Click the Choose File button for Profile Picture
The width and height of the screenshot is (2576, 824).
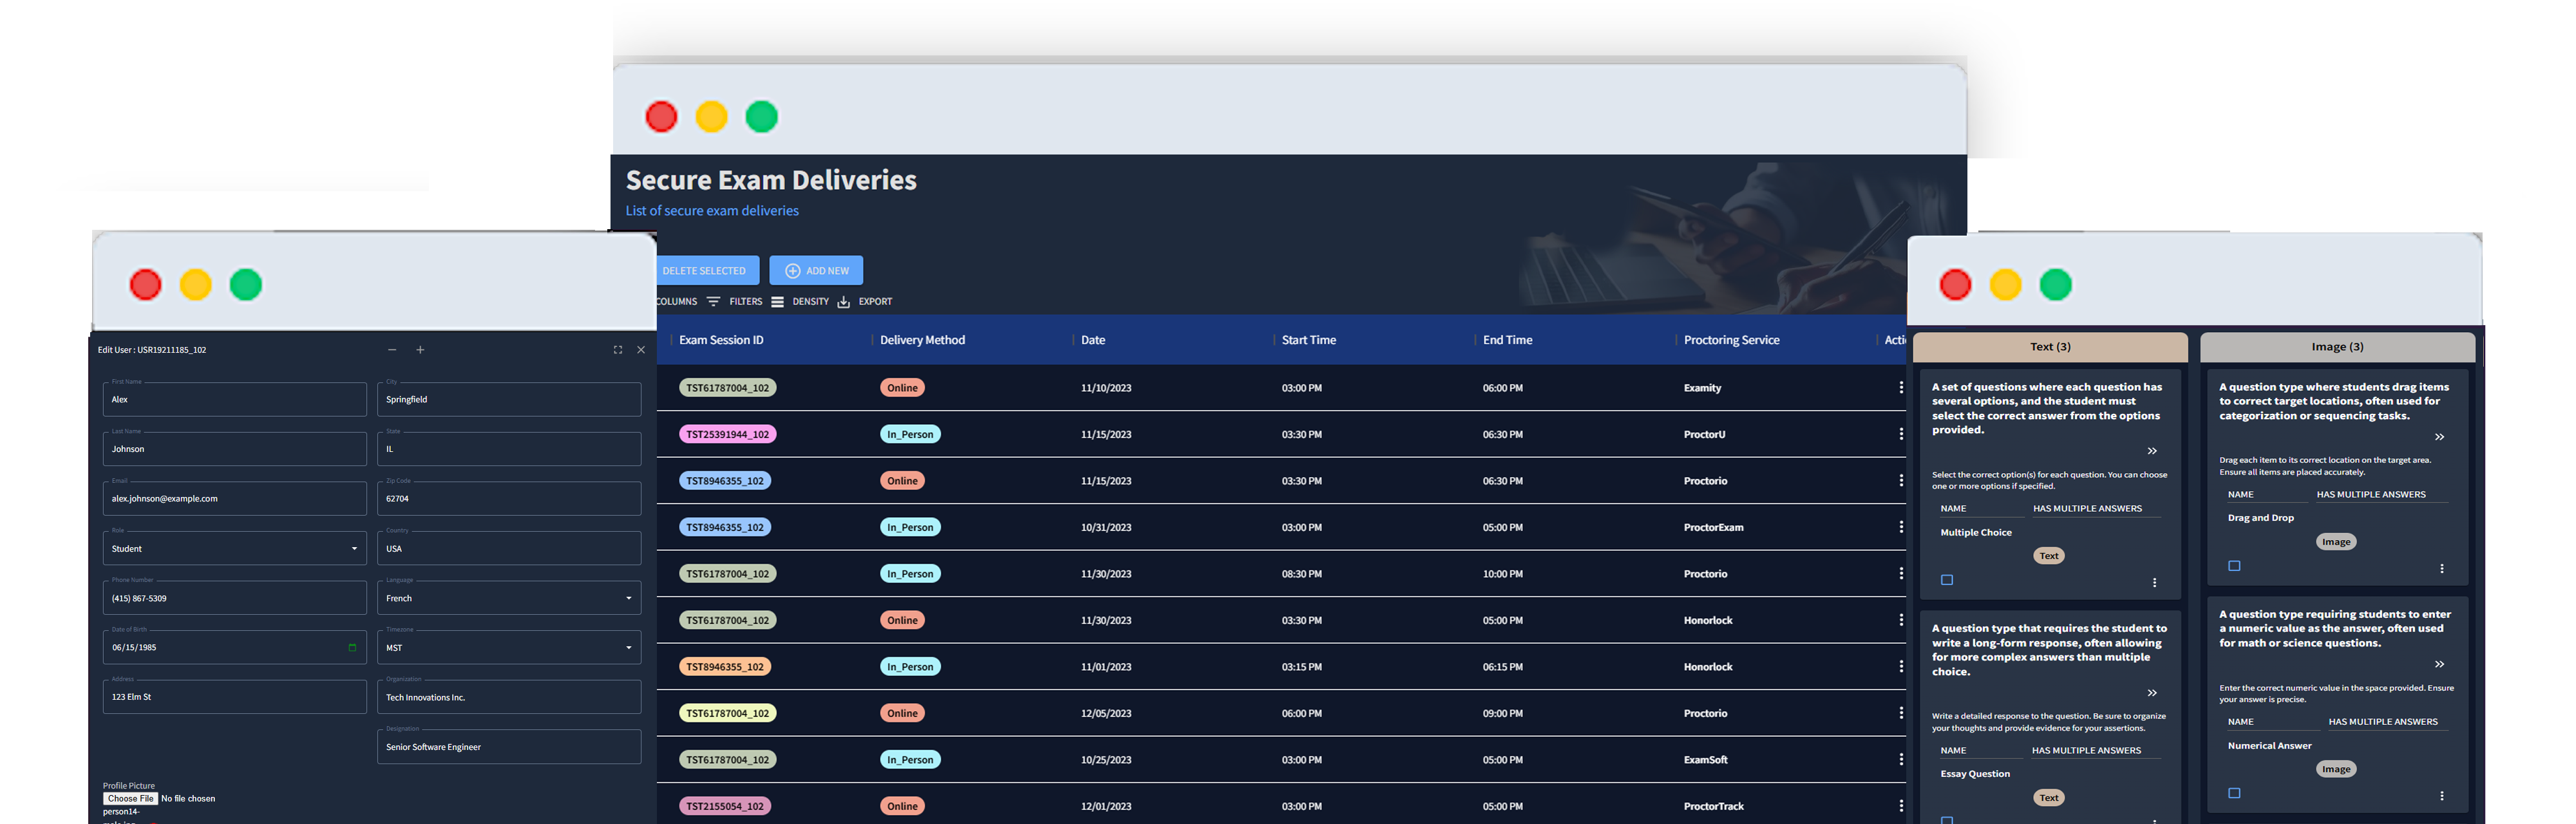130,798
